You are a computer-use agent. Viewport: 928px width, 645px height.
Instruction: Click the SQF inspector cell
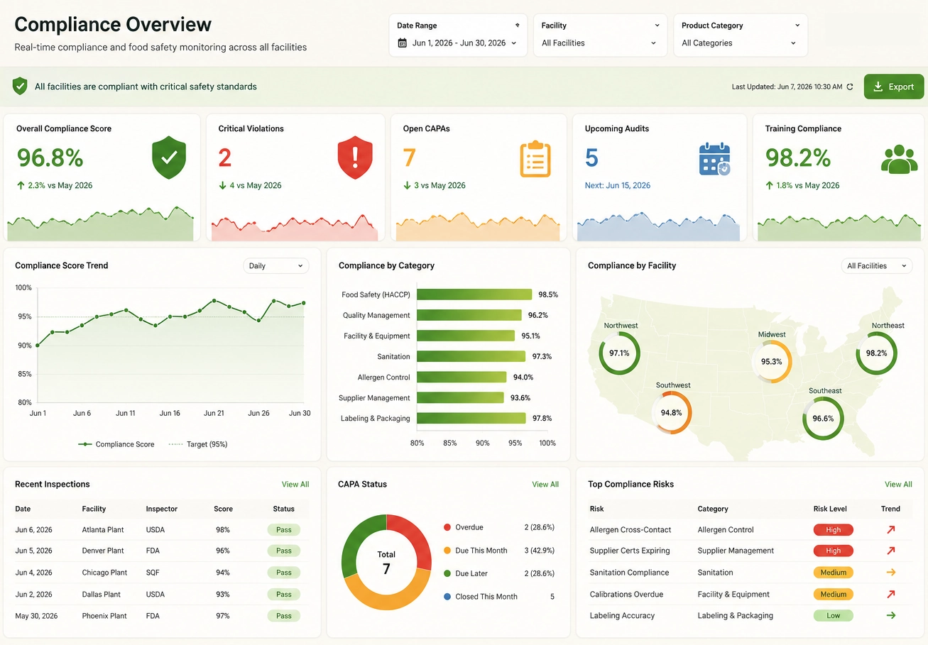(x=153, y=573)
